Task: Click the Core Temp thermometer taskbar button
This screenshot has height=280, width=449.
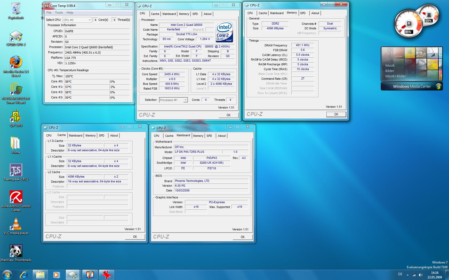Action: click(x=90, y=275)
